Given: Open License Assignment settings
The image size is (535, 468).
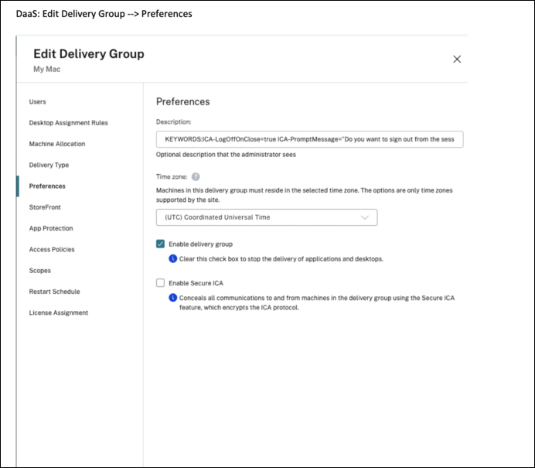Looking at the screenshot, I should tap(59, 313).
